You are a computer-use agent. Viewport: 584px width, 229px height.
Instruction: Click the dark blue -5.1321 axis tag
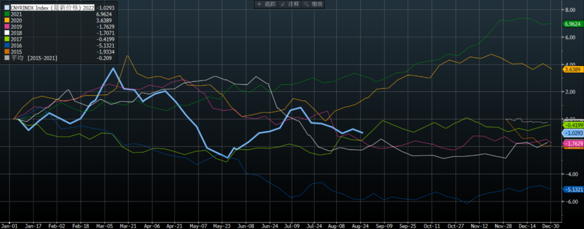572,190
